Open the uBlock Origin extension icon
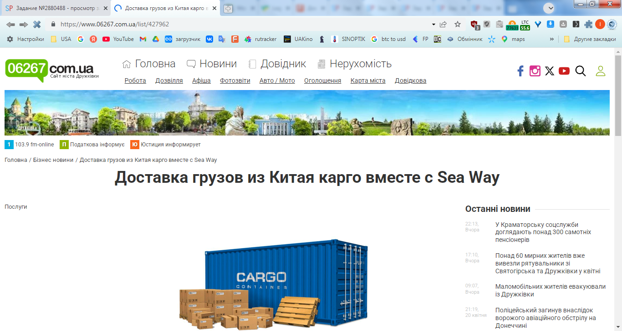The image size is (622, 331). 474,25
